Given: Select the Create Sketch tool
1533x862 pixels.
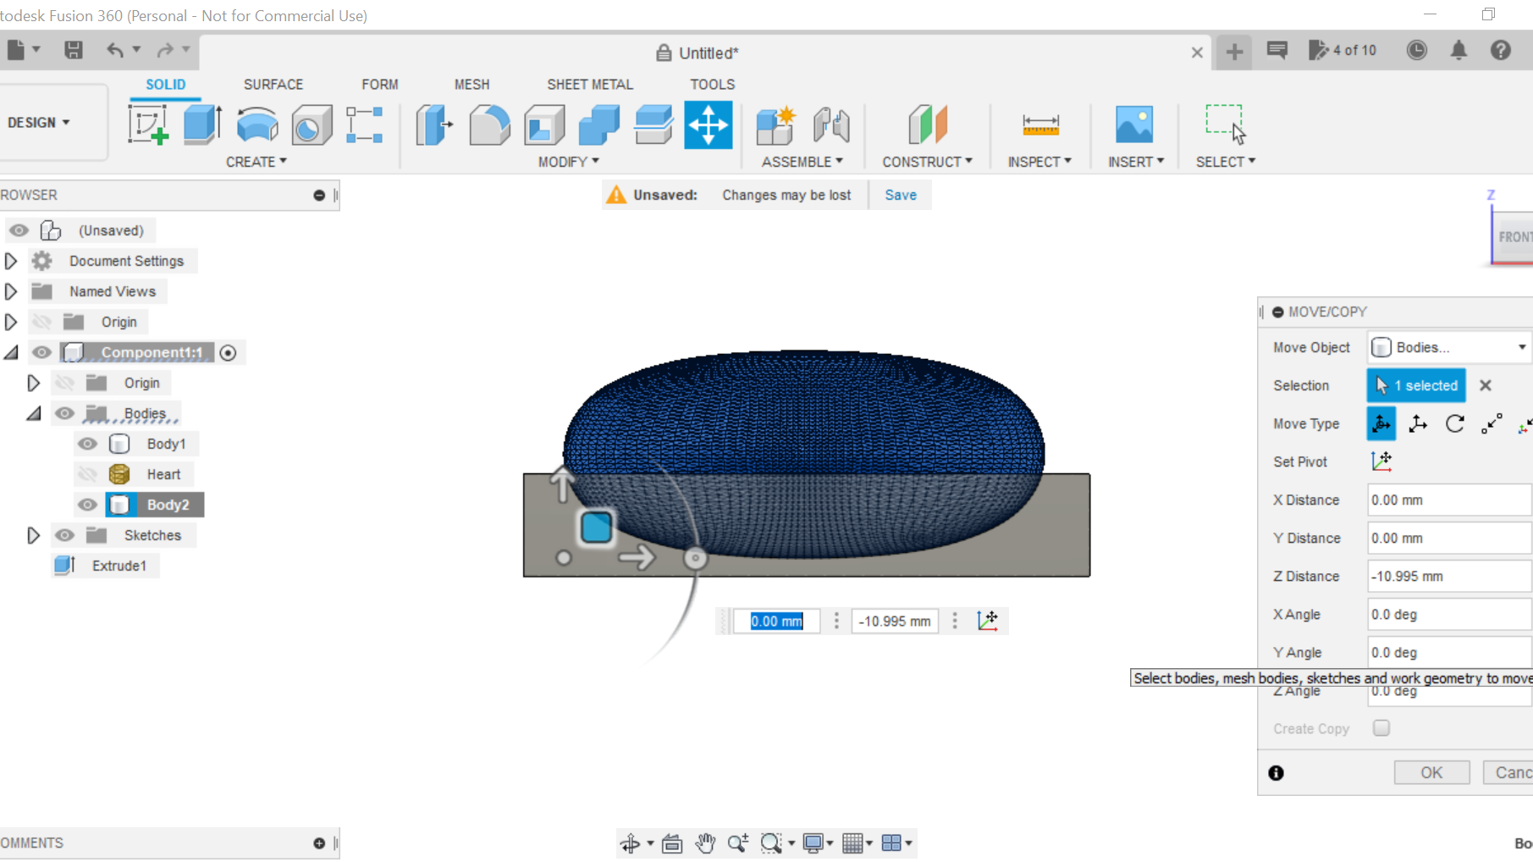Looking at the screenshot, I should 149,124.
